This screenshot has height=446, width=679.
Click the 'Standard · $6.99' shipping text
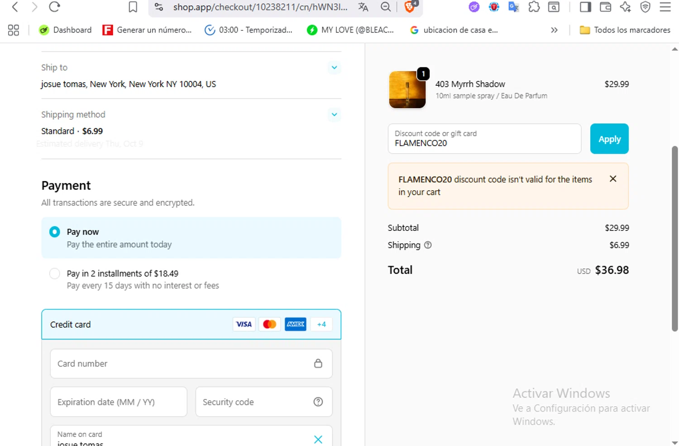point(72,131)
